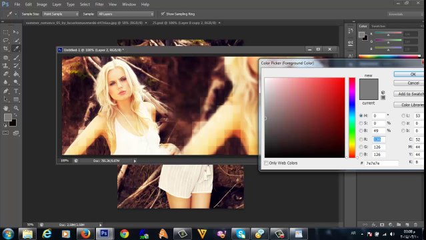
Task: Open the Layer menu
Action: click(x=57, y=5)
